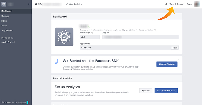Click the Try Demo button
Viewport: 202px width, 105px height.
(x=146, y=91)
